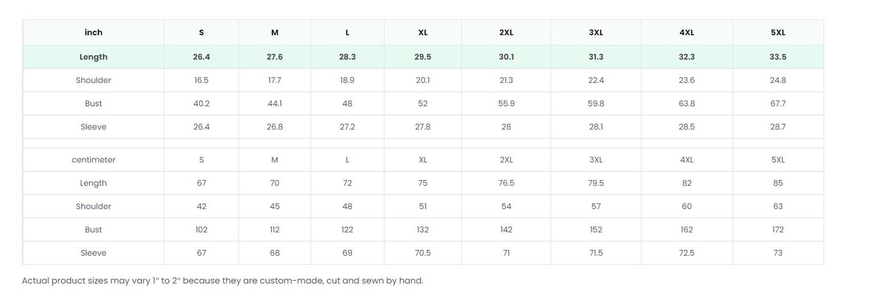Click the inch Length value 29.5
Screen dimensions: 877x300
422,57
